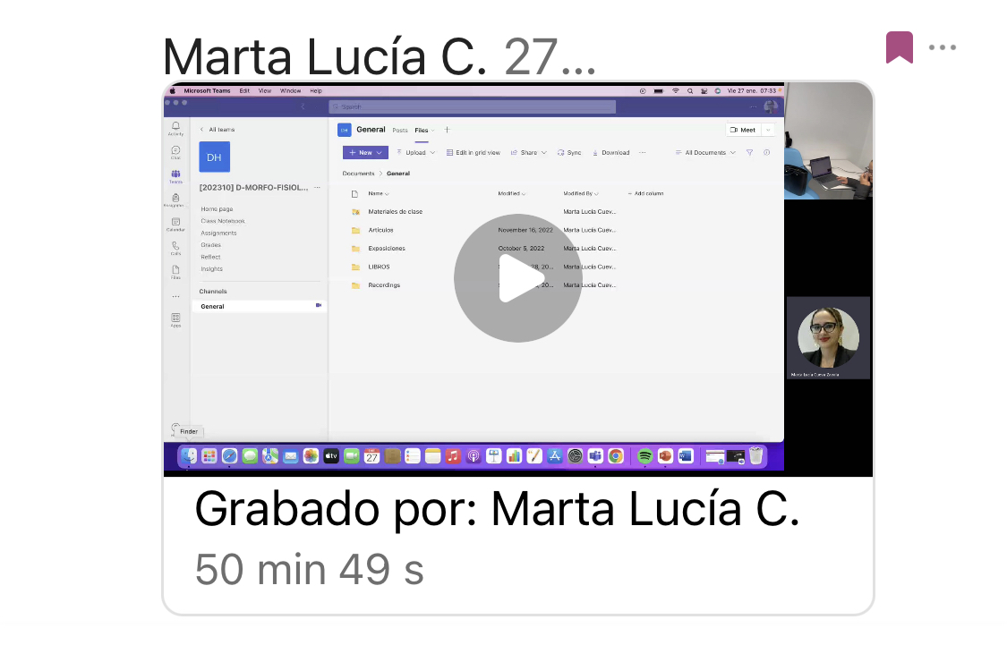This screenshot has width=1007, height=662.
Task: Open the Activity bell icon in Teams sidebar
Action: pos(175,127)
